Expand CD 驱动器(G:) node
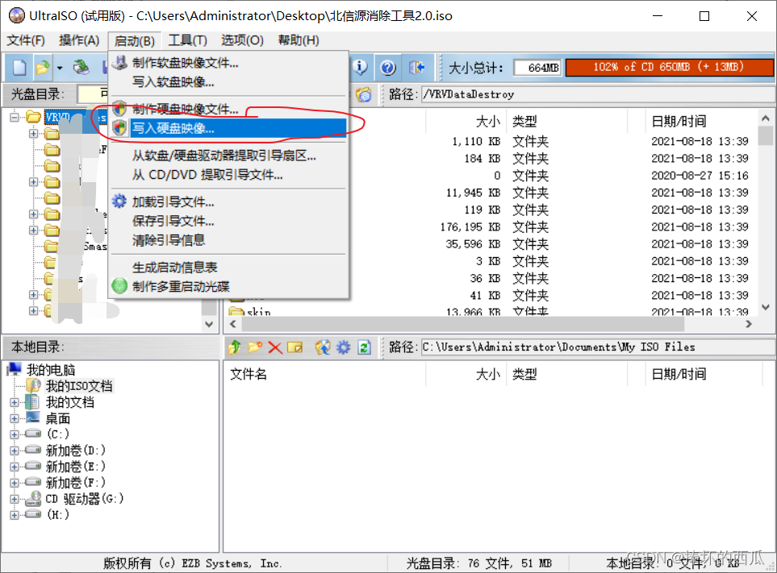The height and width of the screenshot is (573, 777). [x=15, y=499]
